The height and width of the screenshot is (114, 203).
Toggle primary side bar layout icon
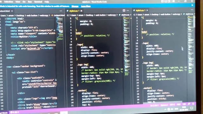point(162,1)
